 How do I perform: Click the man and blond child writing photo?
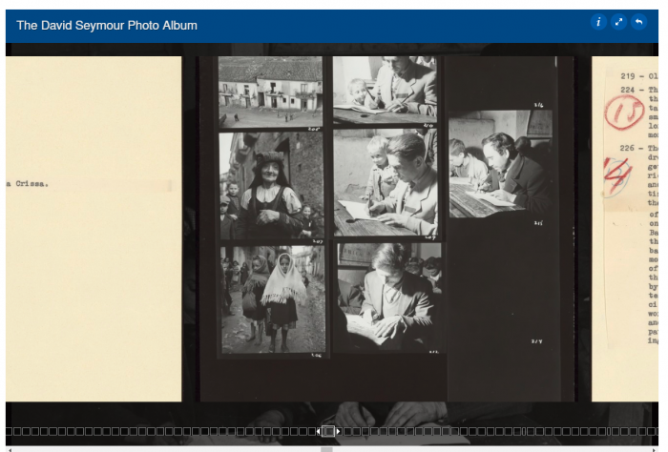(x=386, y=182)
